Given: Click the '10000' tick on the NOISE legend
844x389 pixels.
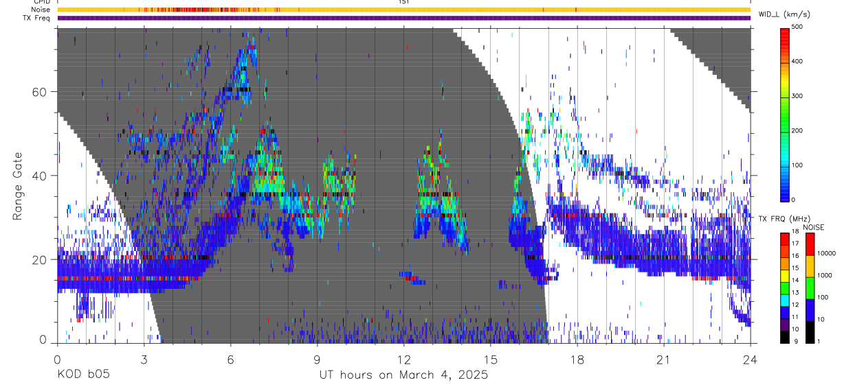Looking at the screenshot, I should (x=826, y=253).
